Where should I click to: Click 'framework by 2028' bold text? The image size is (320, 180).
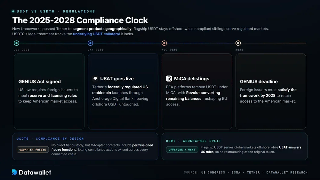(258, 95)
